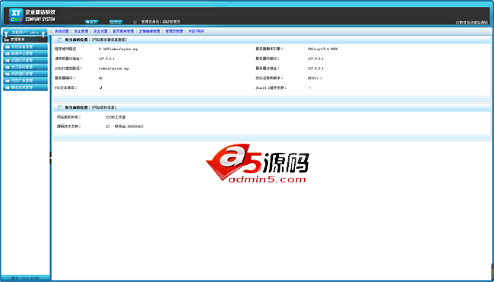Expand 校园风光管理 sidebar section
The width and height of the screenshot is (494, 282).
25,60
